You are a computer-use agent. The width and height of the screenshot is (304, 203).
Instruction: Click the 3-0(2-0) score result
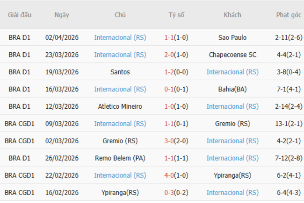[x=176, y=141]
